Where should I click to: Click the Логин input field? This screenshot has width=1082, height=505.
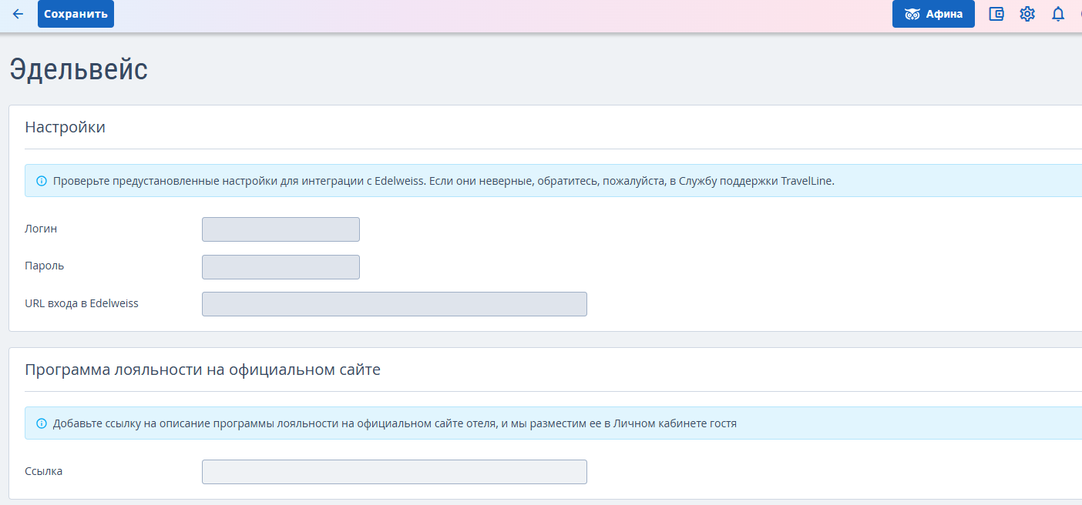[x=281, y=229]
